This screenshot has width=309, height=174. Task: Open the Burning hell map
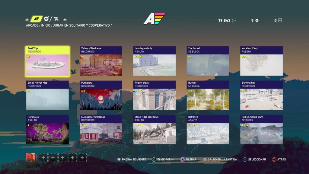(261, 95)
